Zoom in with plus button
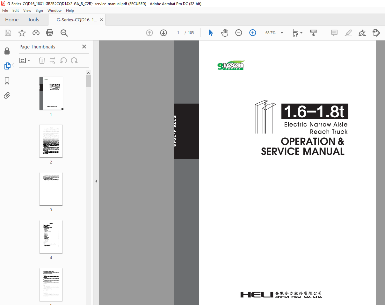 click(253, 33)
